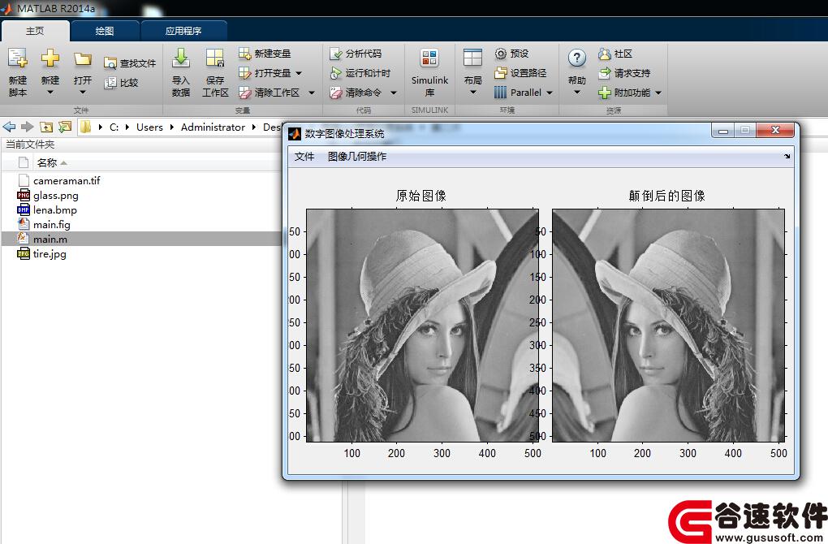Click the original image (原始图像) axes

point(422,325)
